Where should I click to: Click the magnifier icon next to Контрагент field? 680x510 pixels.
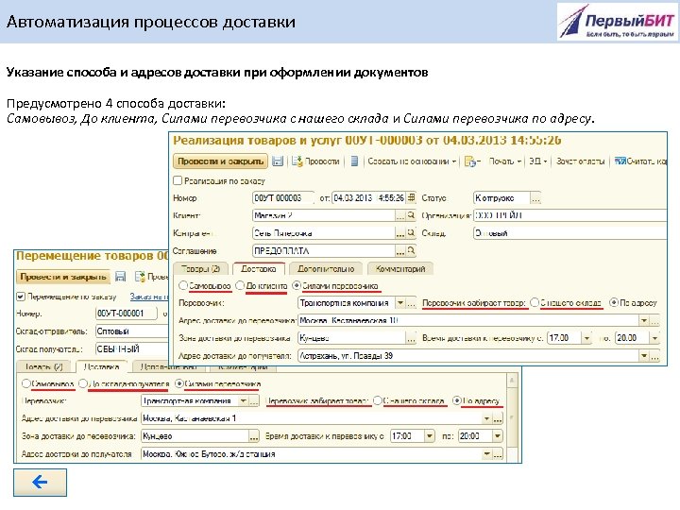pos(411,233)
